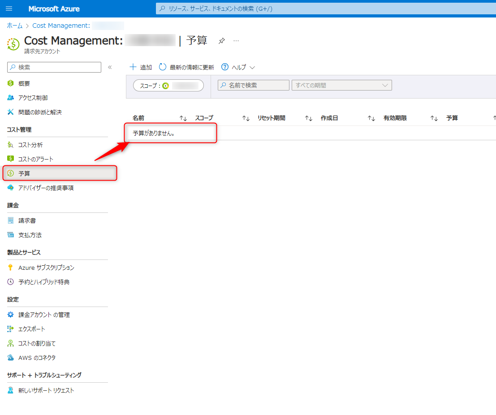Click the refresh circular arrow icon
The image size is (496, 415).
tap(163, 67)
